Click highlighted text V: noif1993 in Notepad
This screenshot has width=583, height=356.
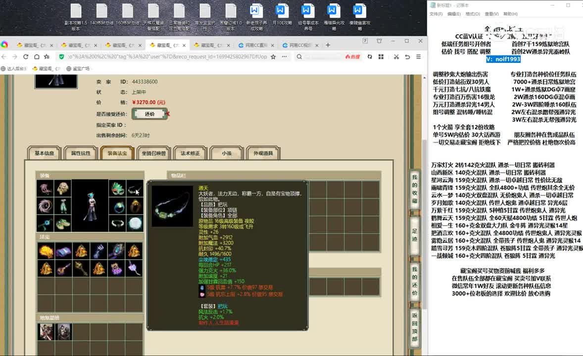coord(503,59)
